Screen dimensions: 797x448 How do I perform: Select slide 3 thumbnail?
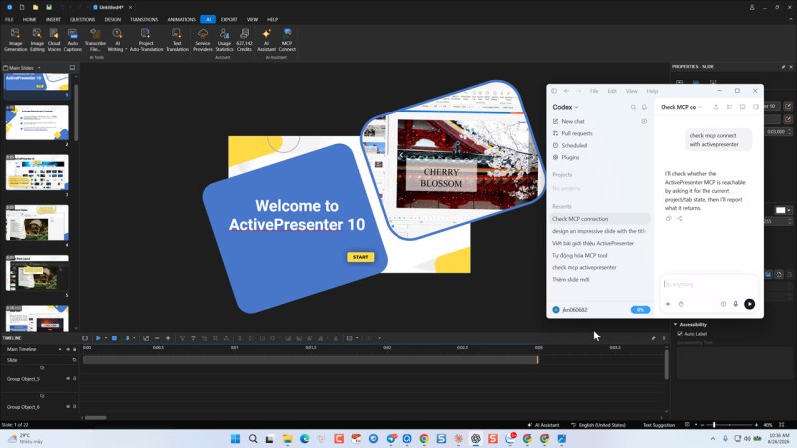tap(37, 172)
